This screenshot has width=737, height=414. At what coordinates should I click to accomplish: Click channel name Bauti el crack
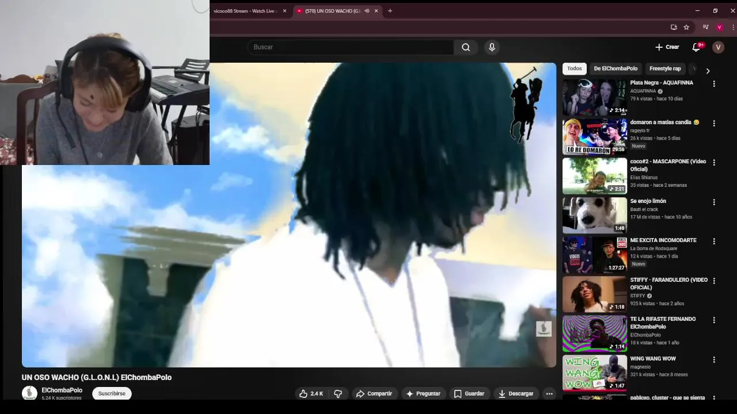[x=644, y=209]
